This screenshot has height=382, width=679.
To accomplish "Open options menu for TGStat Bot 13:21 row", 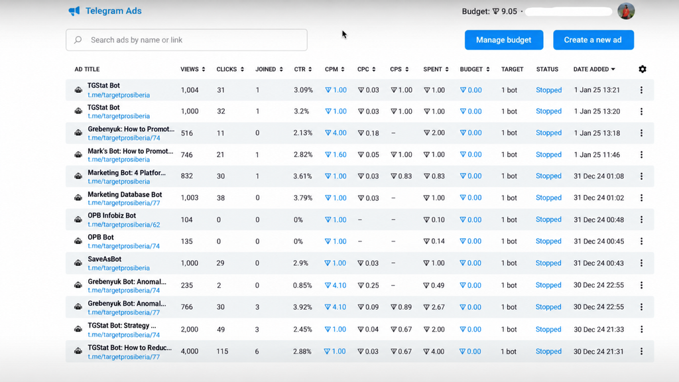I will click(641, 90).
